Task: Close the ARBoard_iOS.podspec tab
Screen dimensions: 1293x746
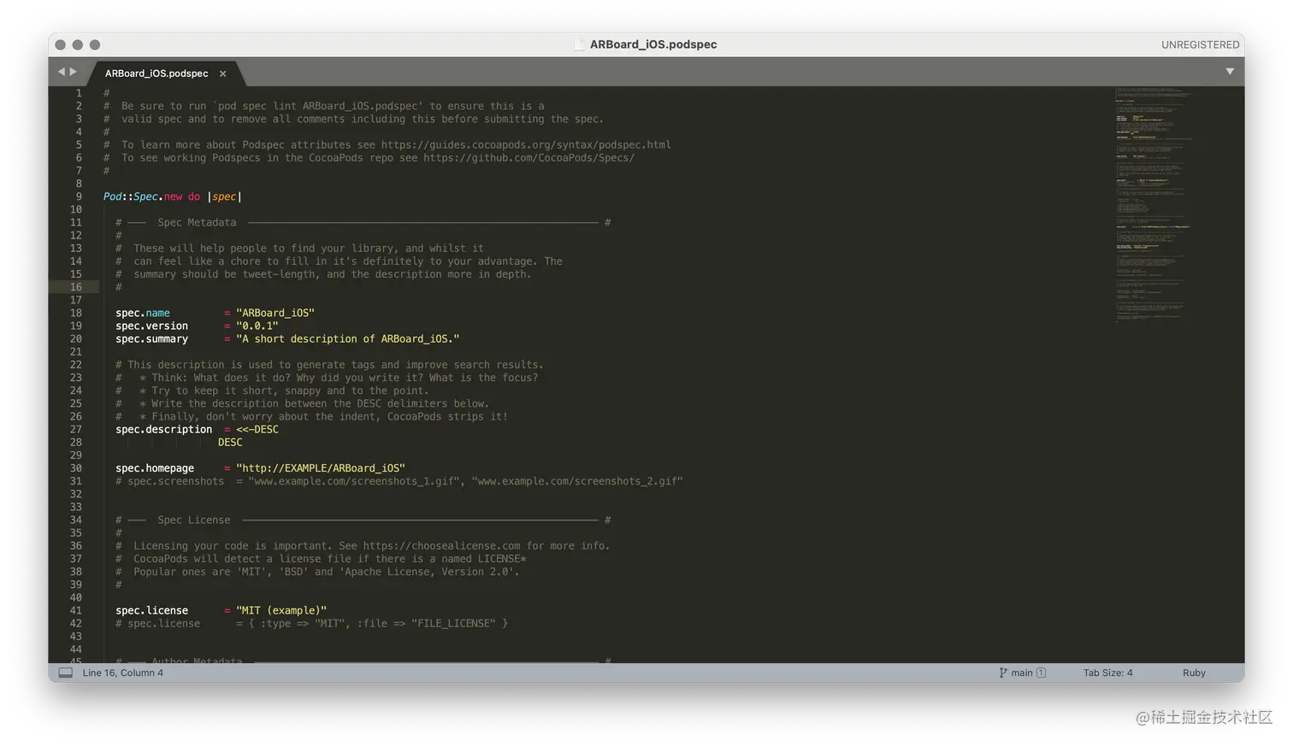Action: coord(222,73)
